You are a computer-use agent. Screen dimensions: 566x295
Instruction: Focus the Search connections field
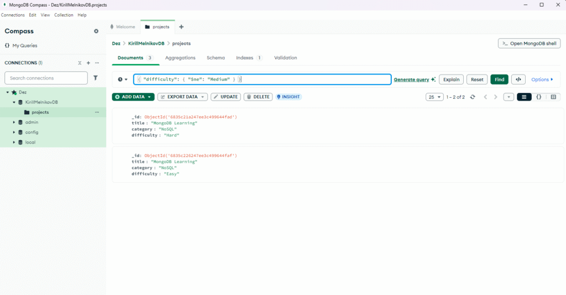(x=46, y=78)
